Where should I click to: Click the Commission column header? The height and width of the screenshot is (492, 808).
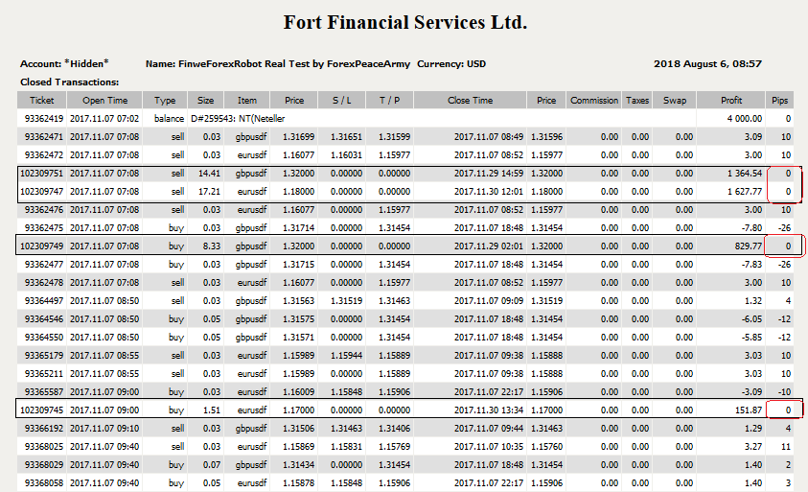tap(594, 101)
